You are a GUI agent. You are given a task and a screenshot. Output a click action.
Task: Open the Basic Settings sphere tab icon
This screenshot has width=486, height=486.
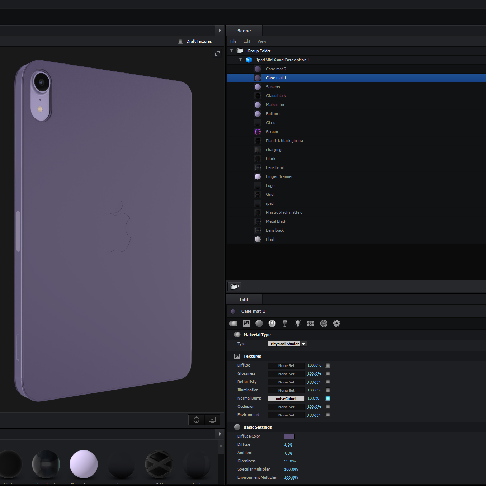(259, 324)
